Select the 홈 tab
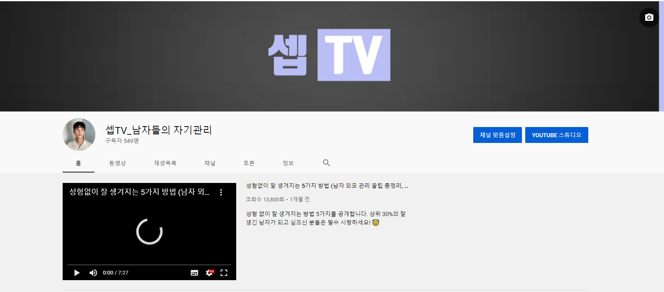Screen dimensions: 664x292 [79, 163]
